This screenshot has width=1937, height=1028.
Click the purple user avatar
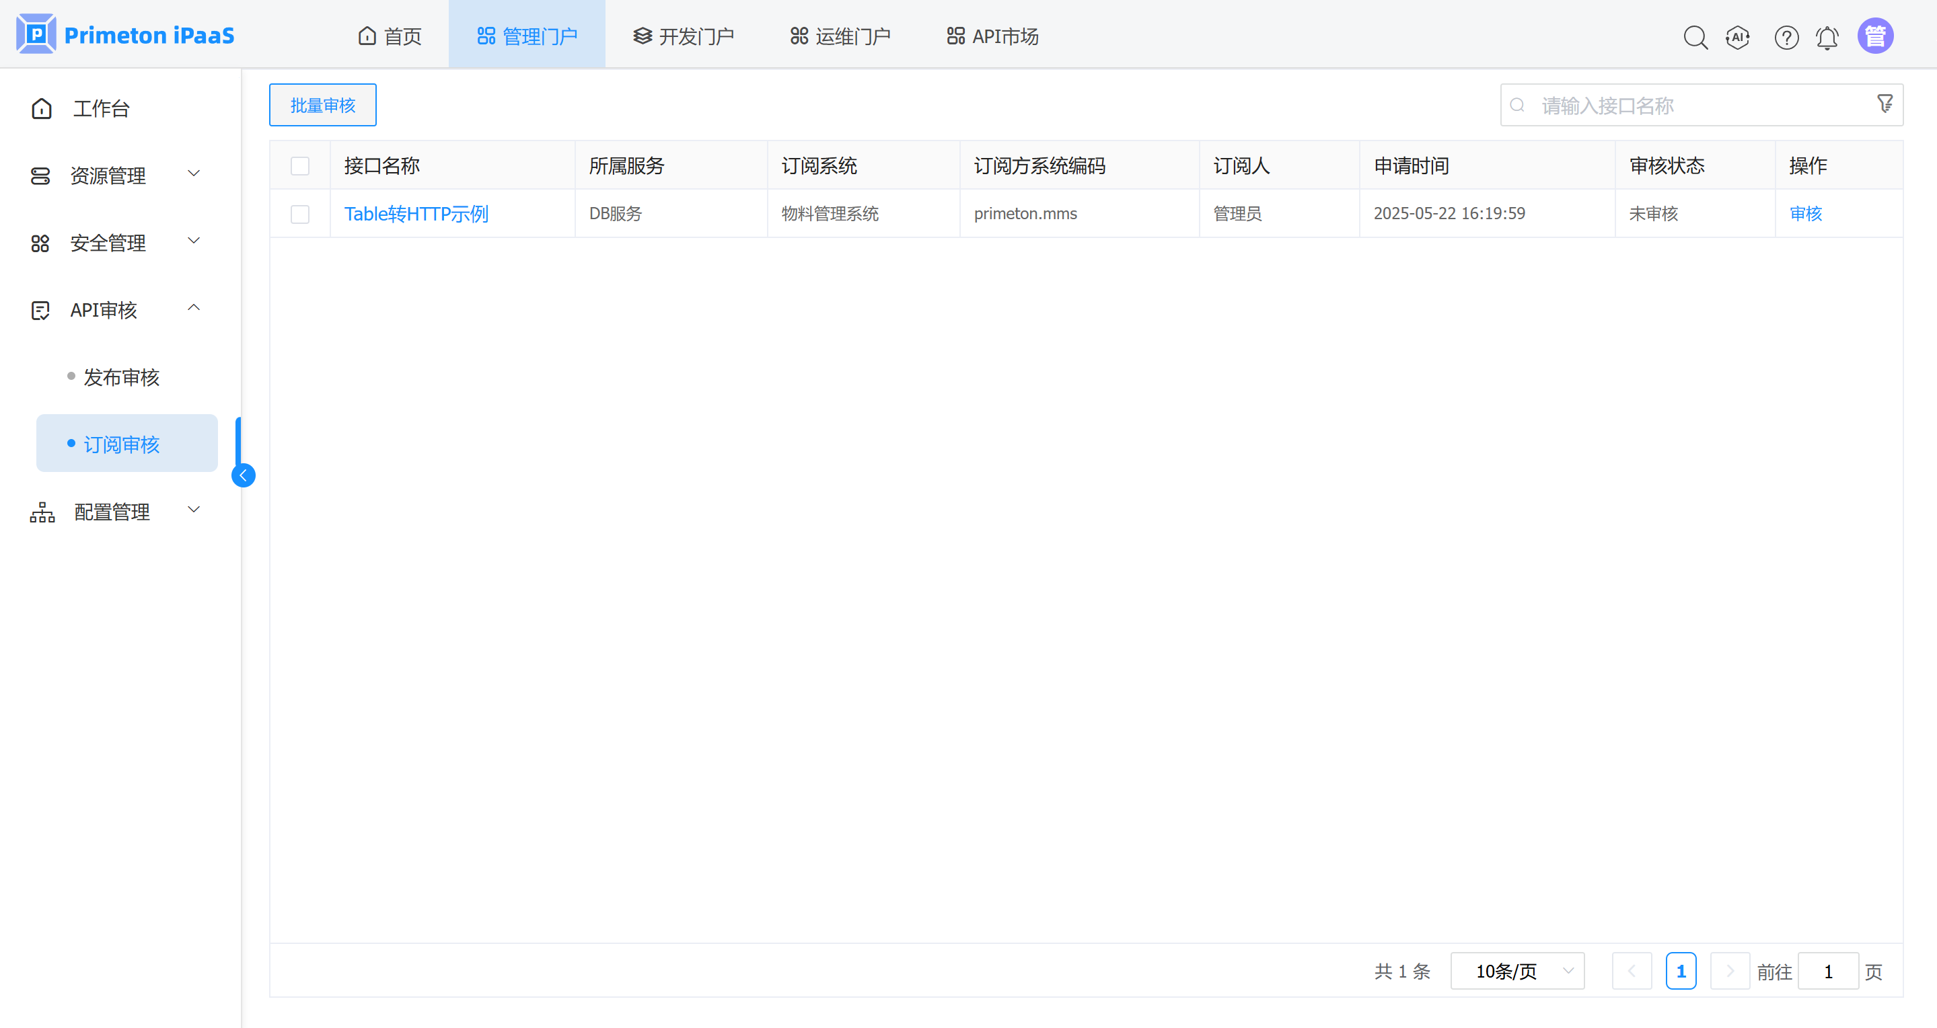pyautogui.click(x=1875, y=36)
